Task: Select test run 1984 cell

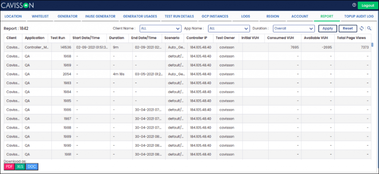Action: point(63,92)
